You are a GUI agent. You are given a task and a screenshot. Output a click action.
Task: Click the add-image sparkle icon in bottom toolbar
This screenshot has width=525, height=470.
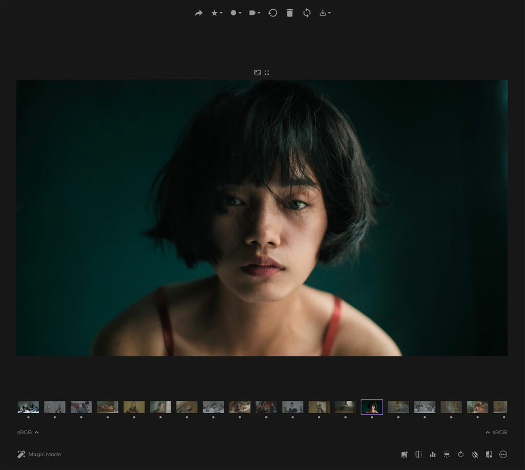point(405,454)
